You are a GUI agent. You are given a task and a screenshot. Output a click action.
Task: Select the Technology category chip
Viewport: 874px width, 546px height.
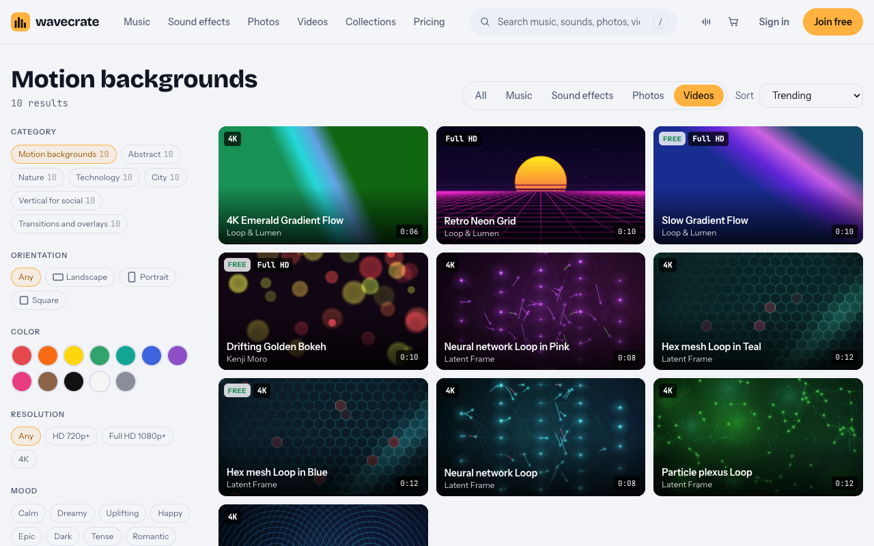tap(104, 177)
